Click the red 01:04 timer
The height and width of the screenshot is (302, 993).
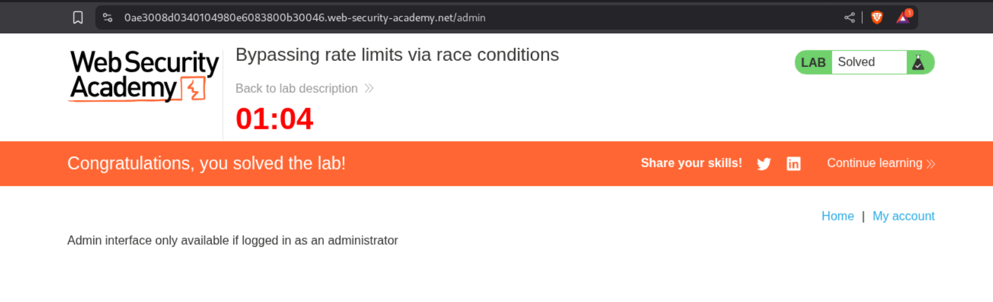[274, 118]
